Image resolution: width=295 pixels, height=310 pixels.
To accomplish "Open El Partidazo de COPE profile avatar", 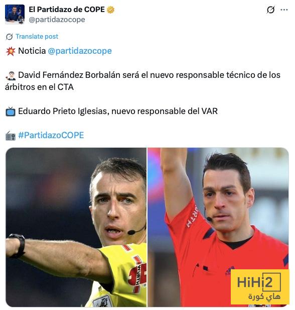I will tap(15, 14).
